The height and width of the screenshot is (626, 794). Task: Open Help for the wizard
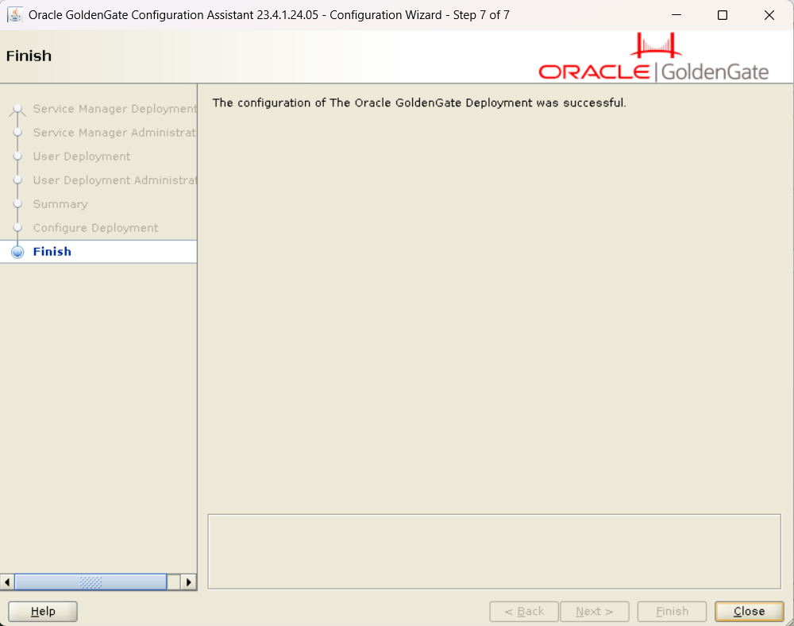pos(43,611)
